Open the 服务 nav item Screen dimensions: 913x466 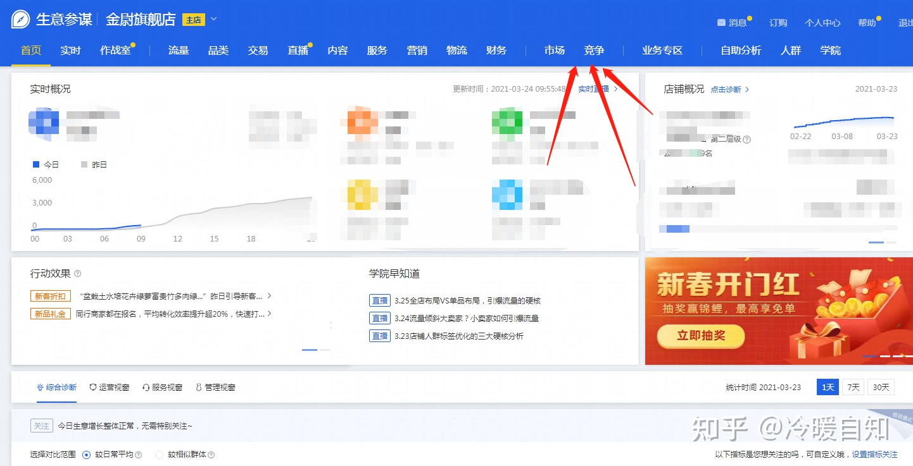pos(377,50)
